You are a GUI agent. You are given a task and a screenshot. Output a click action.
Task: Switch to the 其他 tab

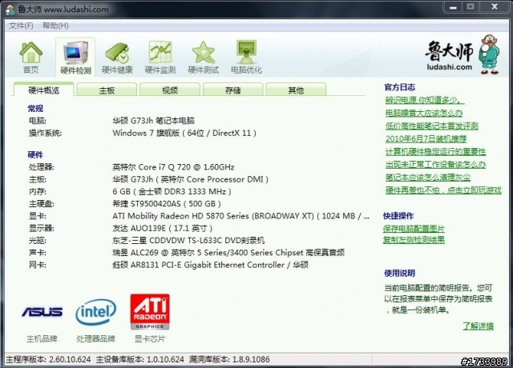click(296, 90)
